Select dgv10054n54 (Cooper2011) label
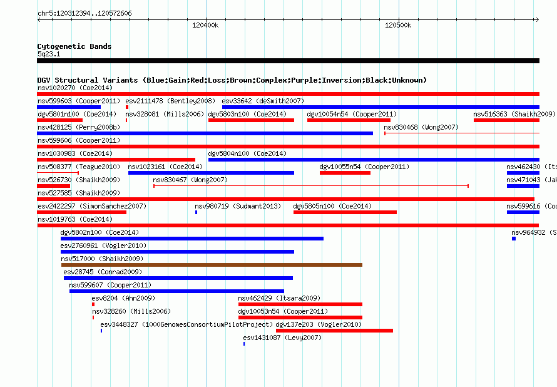The image size is (557, 387). click(x=352, y=114)
